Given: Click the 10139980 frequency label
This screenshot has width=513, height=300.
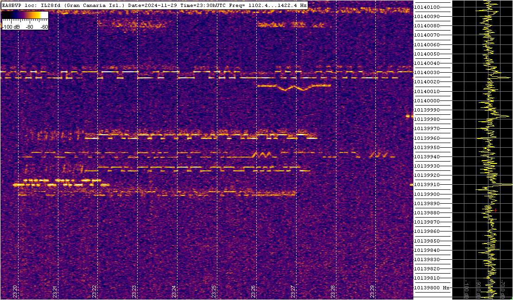Looking at the screenshot, I should [427, 119].
